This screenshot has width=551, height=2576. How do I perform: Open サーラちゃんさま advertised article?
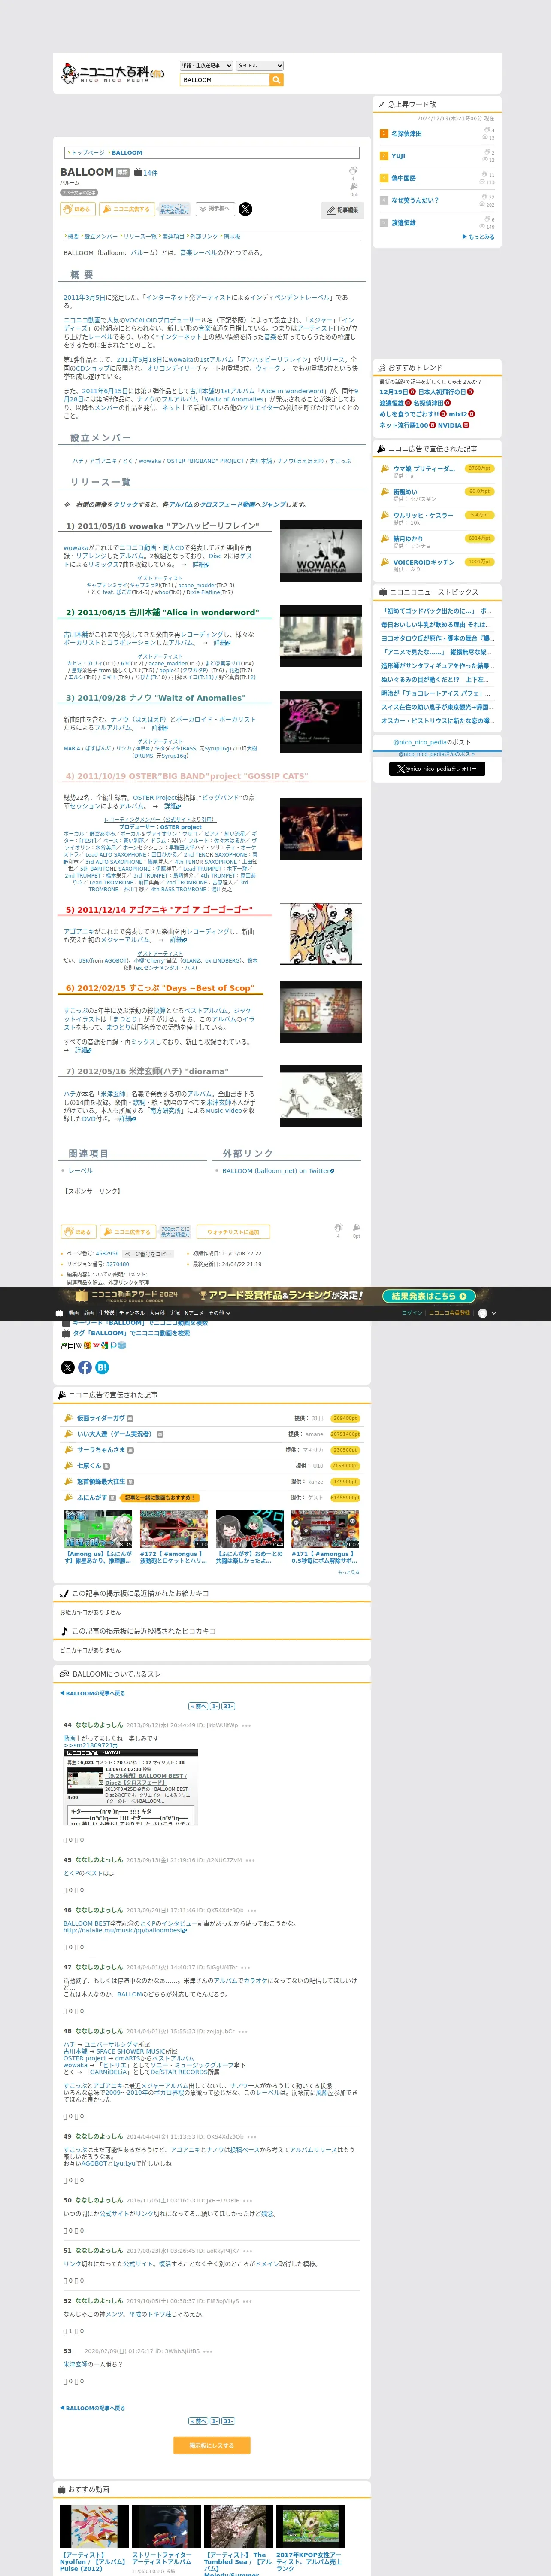(101, 1450)
